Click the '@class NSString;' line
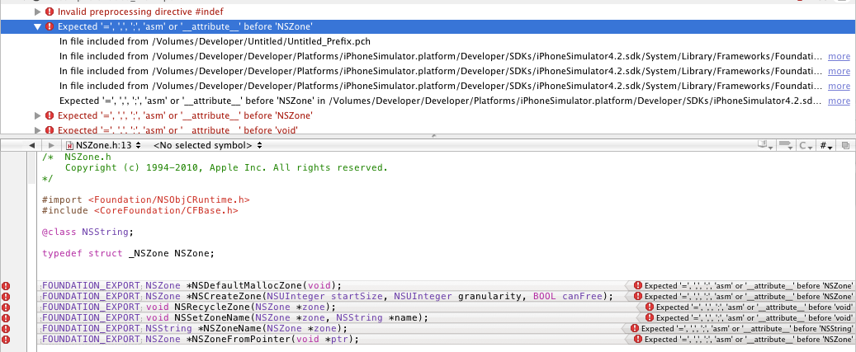 point(87,232)
